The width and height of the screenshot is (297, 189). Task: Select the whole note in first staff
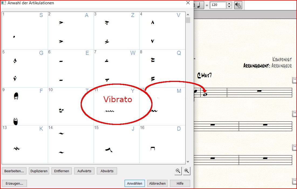[205, 94]
